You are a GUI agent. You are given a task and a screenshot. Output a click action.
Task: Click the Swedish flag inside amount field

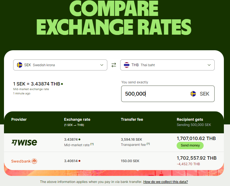[x=193, y=94]
